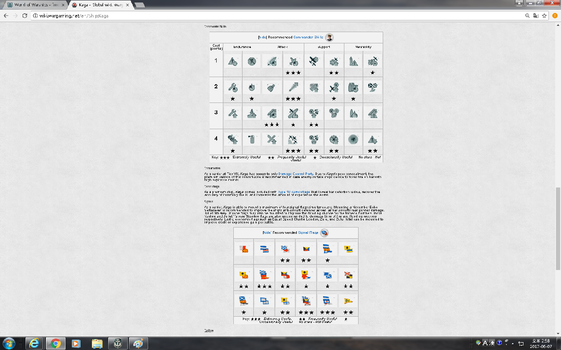This screenshot has height=350, width=561.
Task: Open a new browser tab
Action: (139, 5)
